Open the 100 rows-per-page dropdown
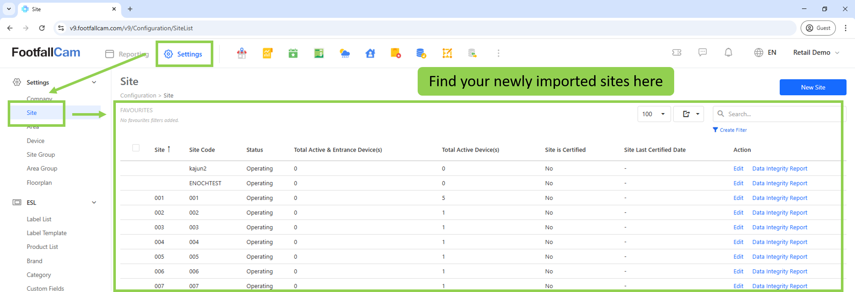855x292 pixels. tap(654, 114)
